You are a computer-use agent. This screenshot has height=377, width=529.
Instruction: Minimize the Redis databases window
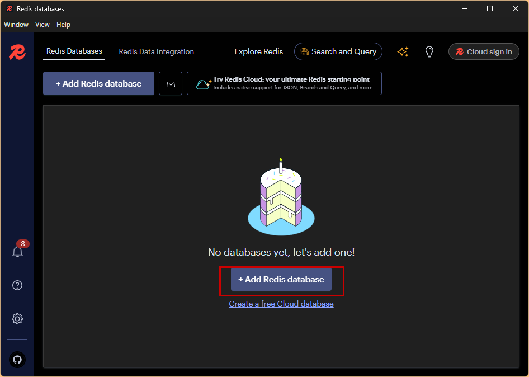[x=465, y=9]
